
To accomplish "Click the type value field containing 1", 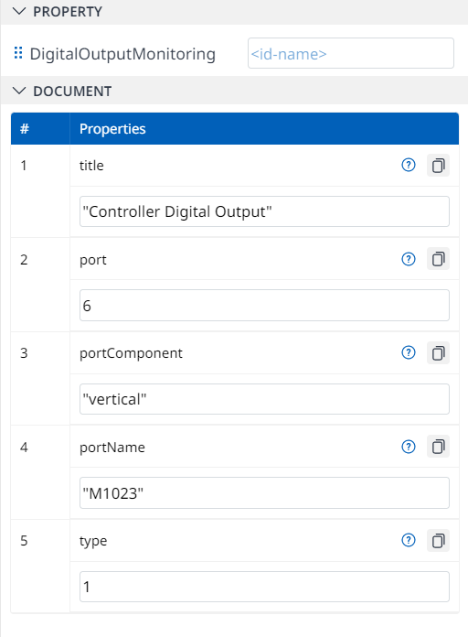I will point(264,587).
